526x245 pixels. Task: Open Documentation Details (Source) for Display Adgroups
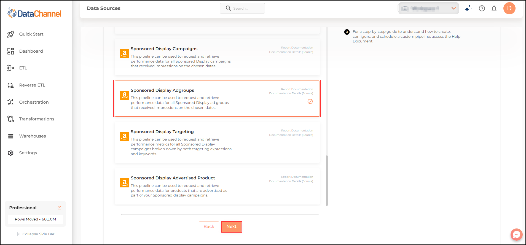tap(291, 93)
